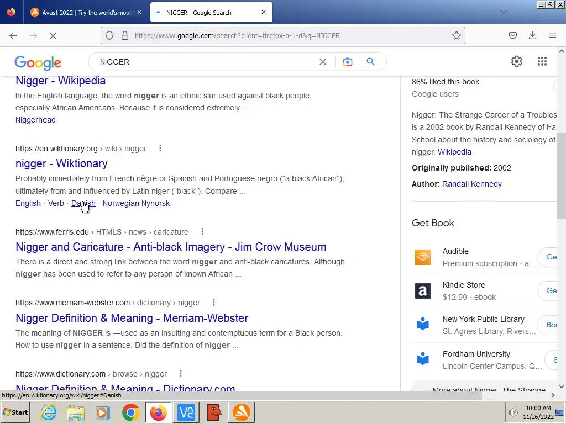
Task: Open Avast from the taskbar
Action: (242, 412)
